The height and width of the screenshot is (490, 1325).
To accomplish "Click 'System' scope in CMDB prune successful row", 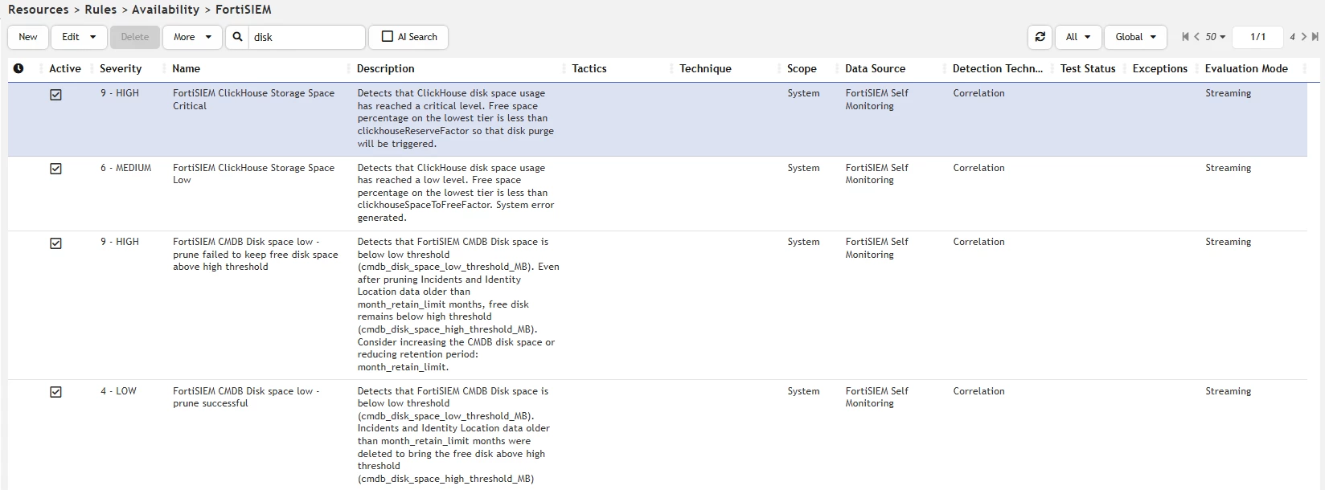I will click(x=803, y=391).
